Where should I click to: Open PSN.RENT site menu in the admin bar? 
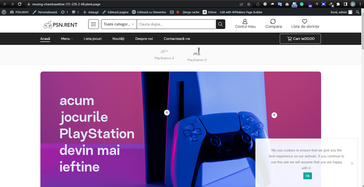pos(19,12)
